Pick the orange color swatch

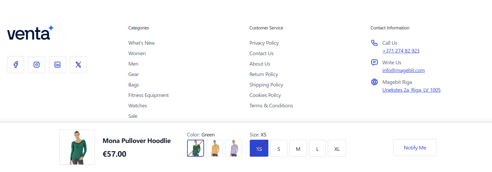(214, 148)
